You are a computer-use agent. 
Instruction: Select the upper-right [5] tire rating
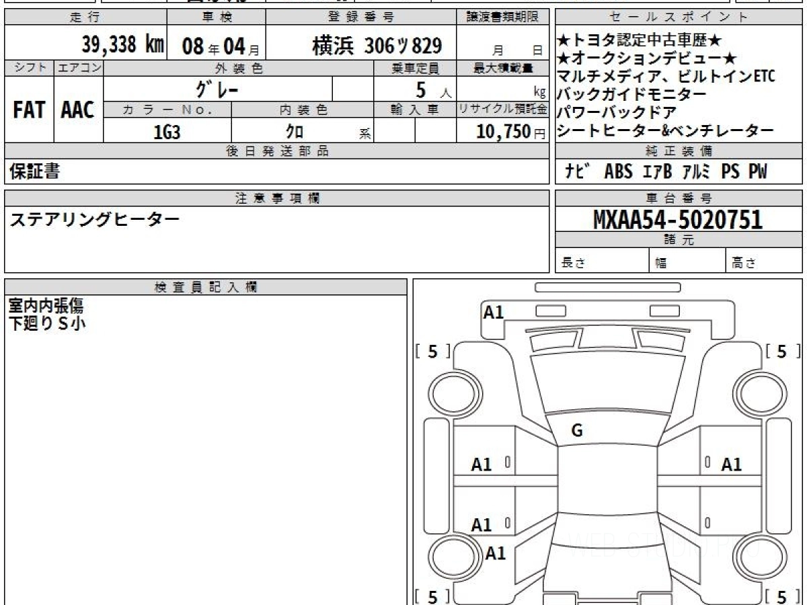781,352
